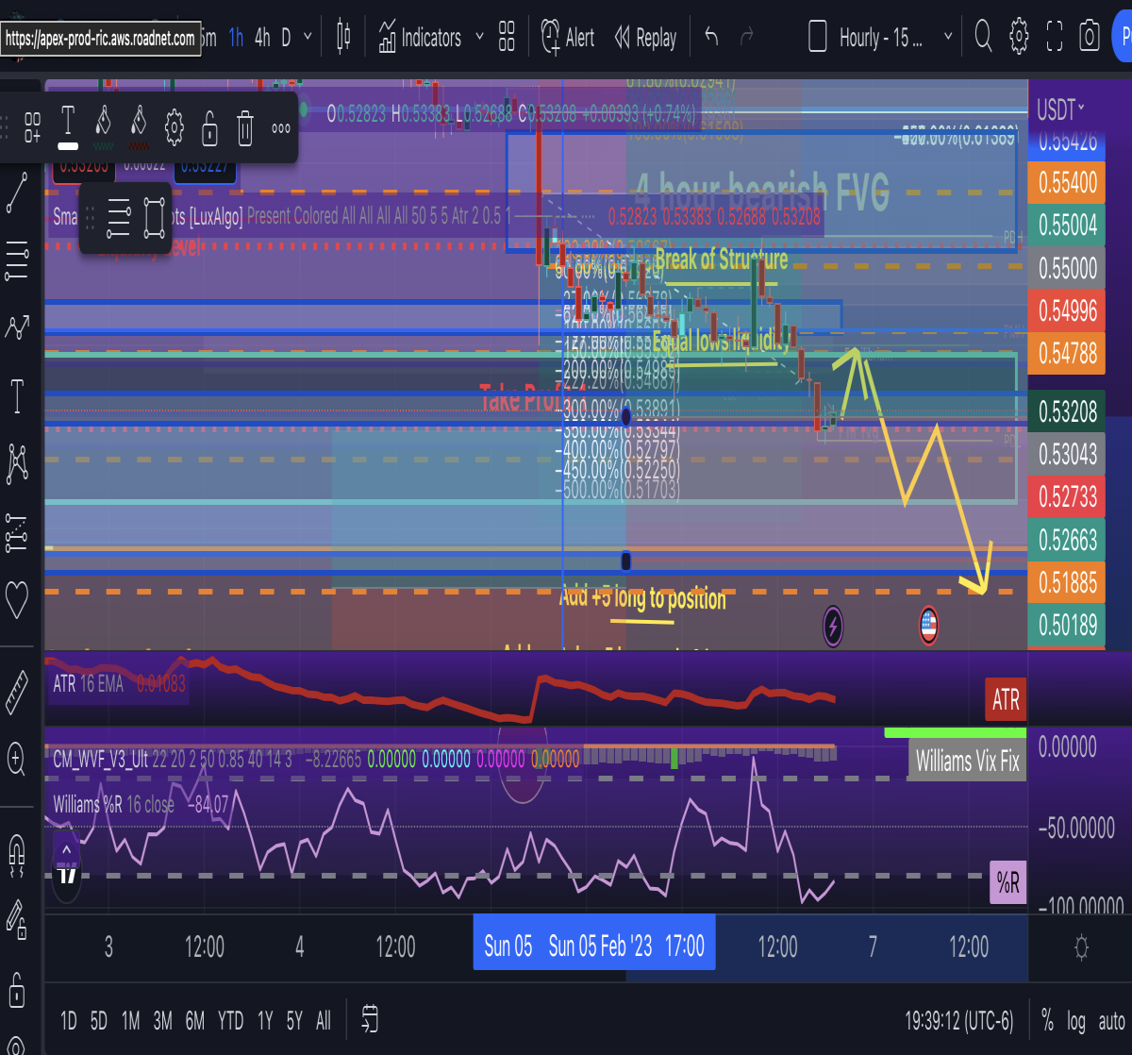Open fullscreen mode icon
The image size is (1132, 1055).
(1055, 38)
